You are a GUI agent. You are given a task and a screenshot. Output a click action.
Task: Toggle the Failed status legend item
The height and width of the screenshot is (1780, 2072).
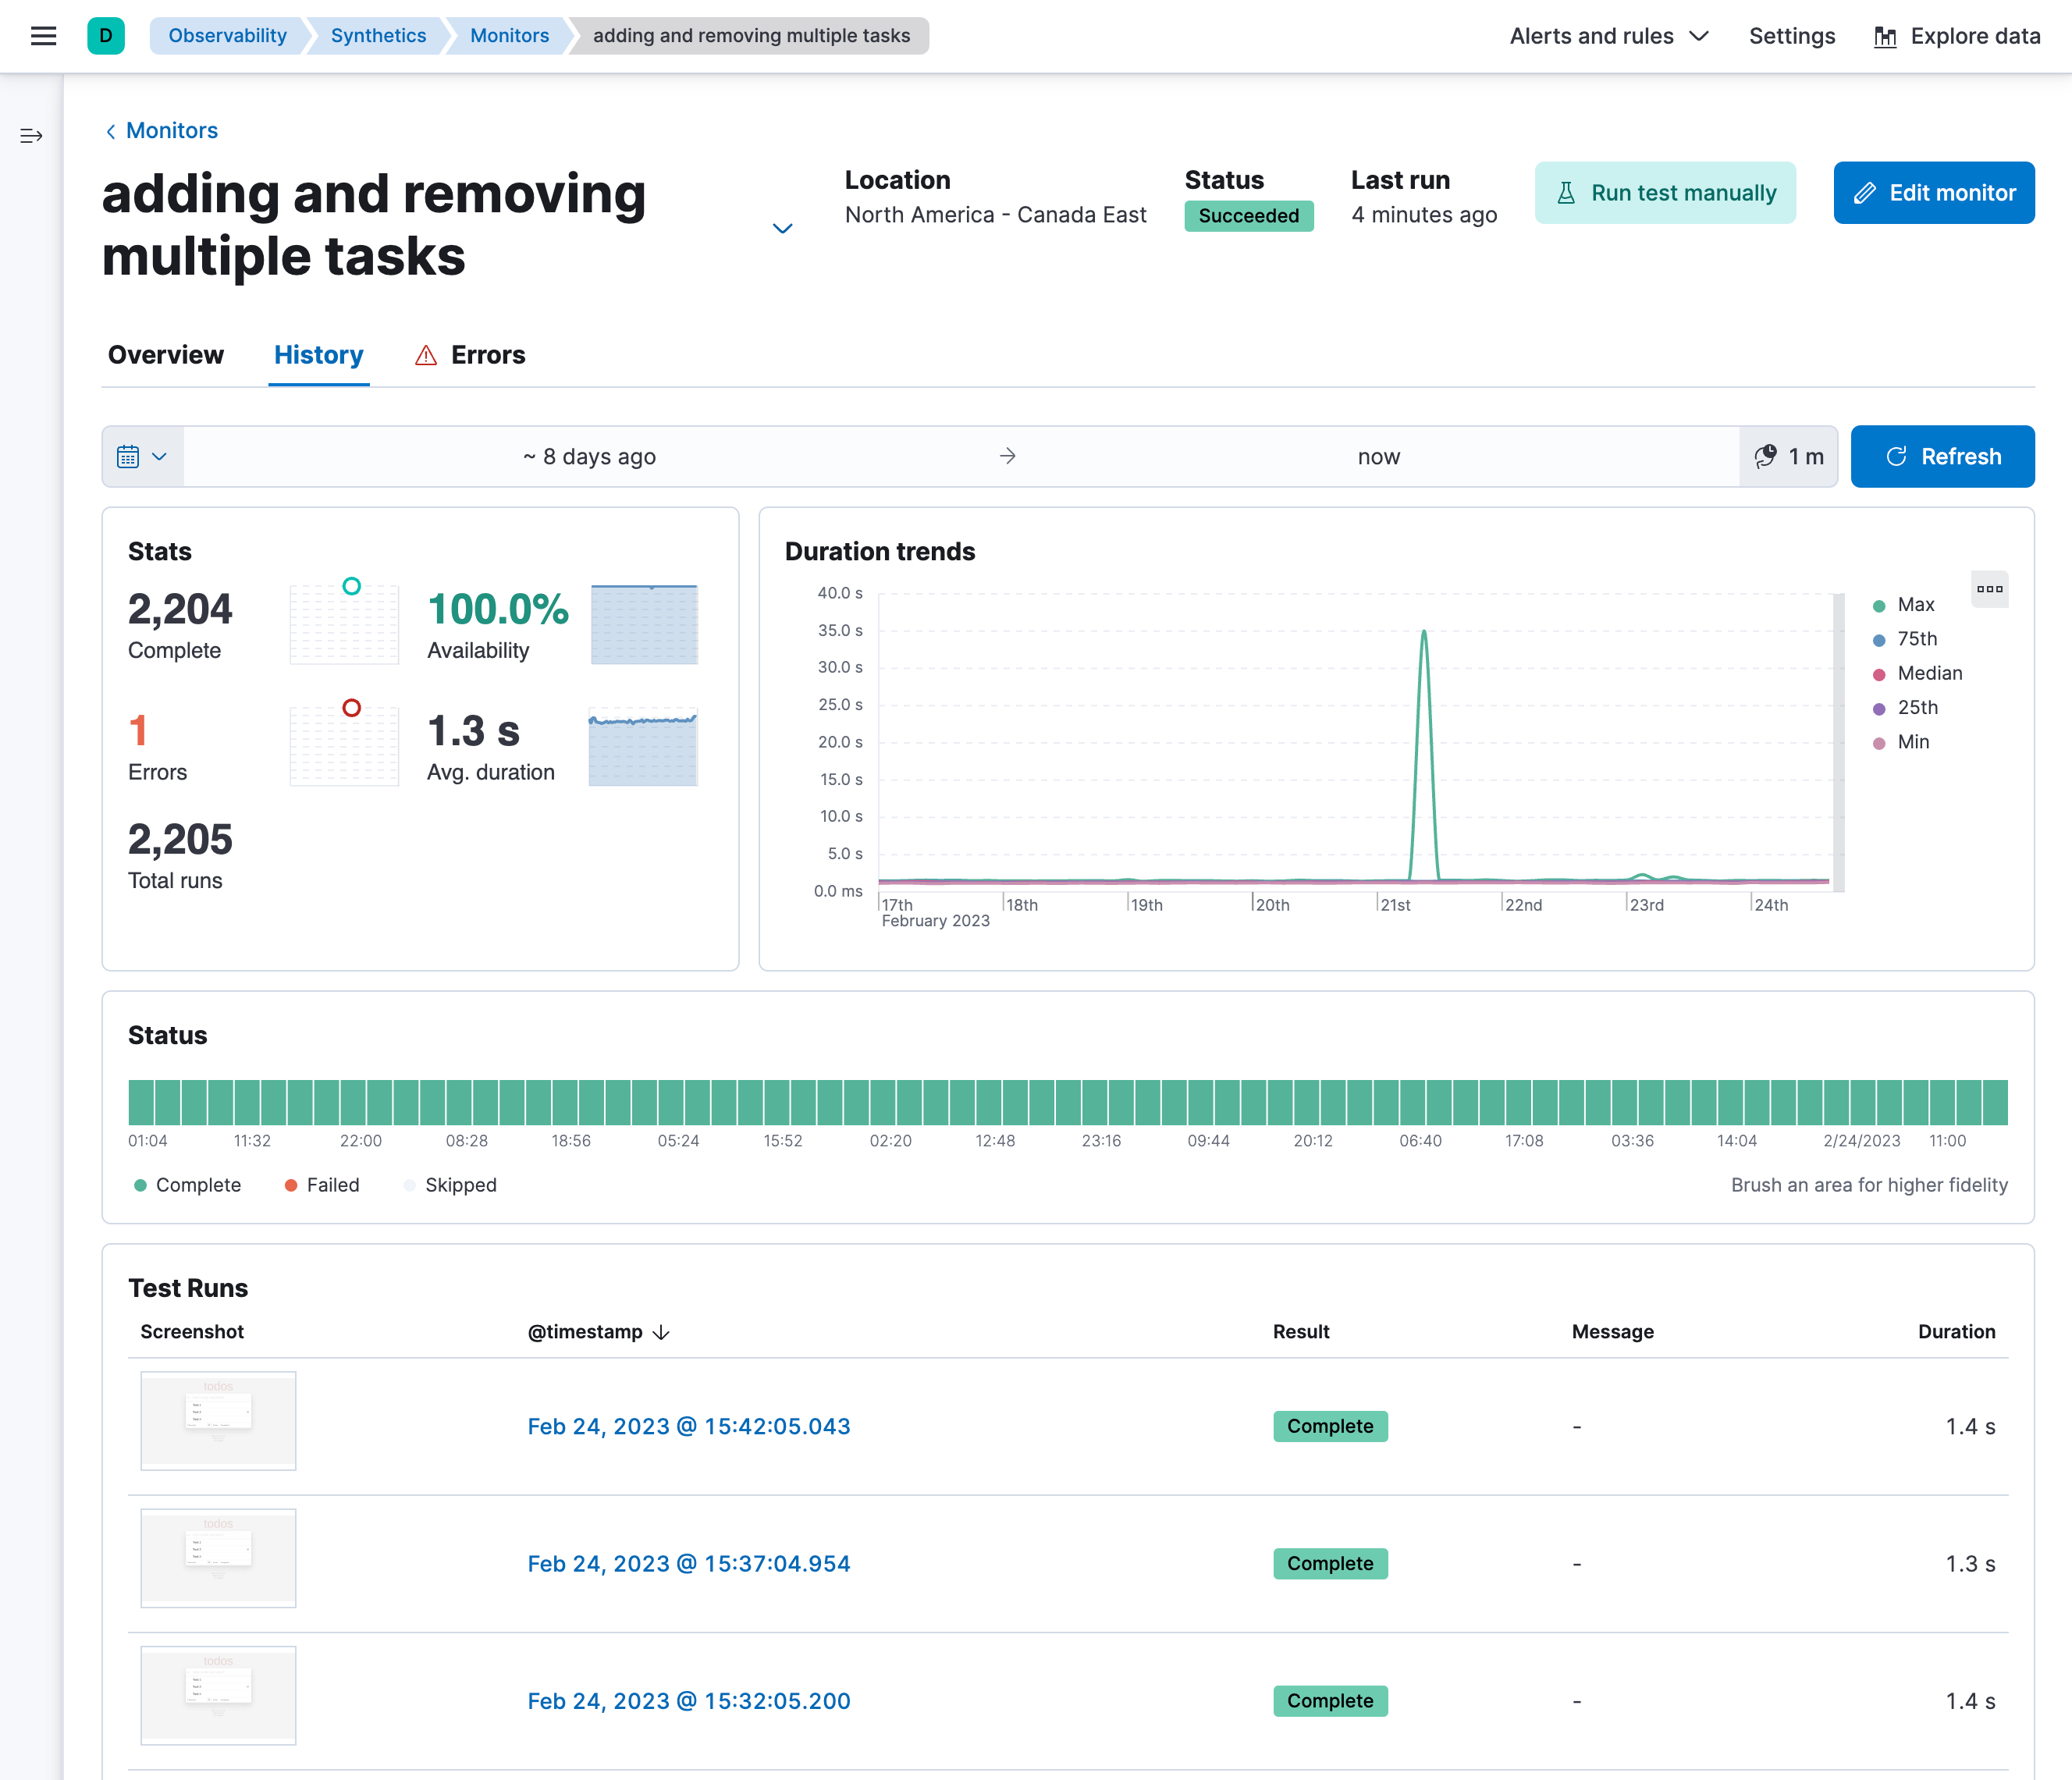(332, 1185)
